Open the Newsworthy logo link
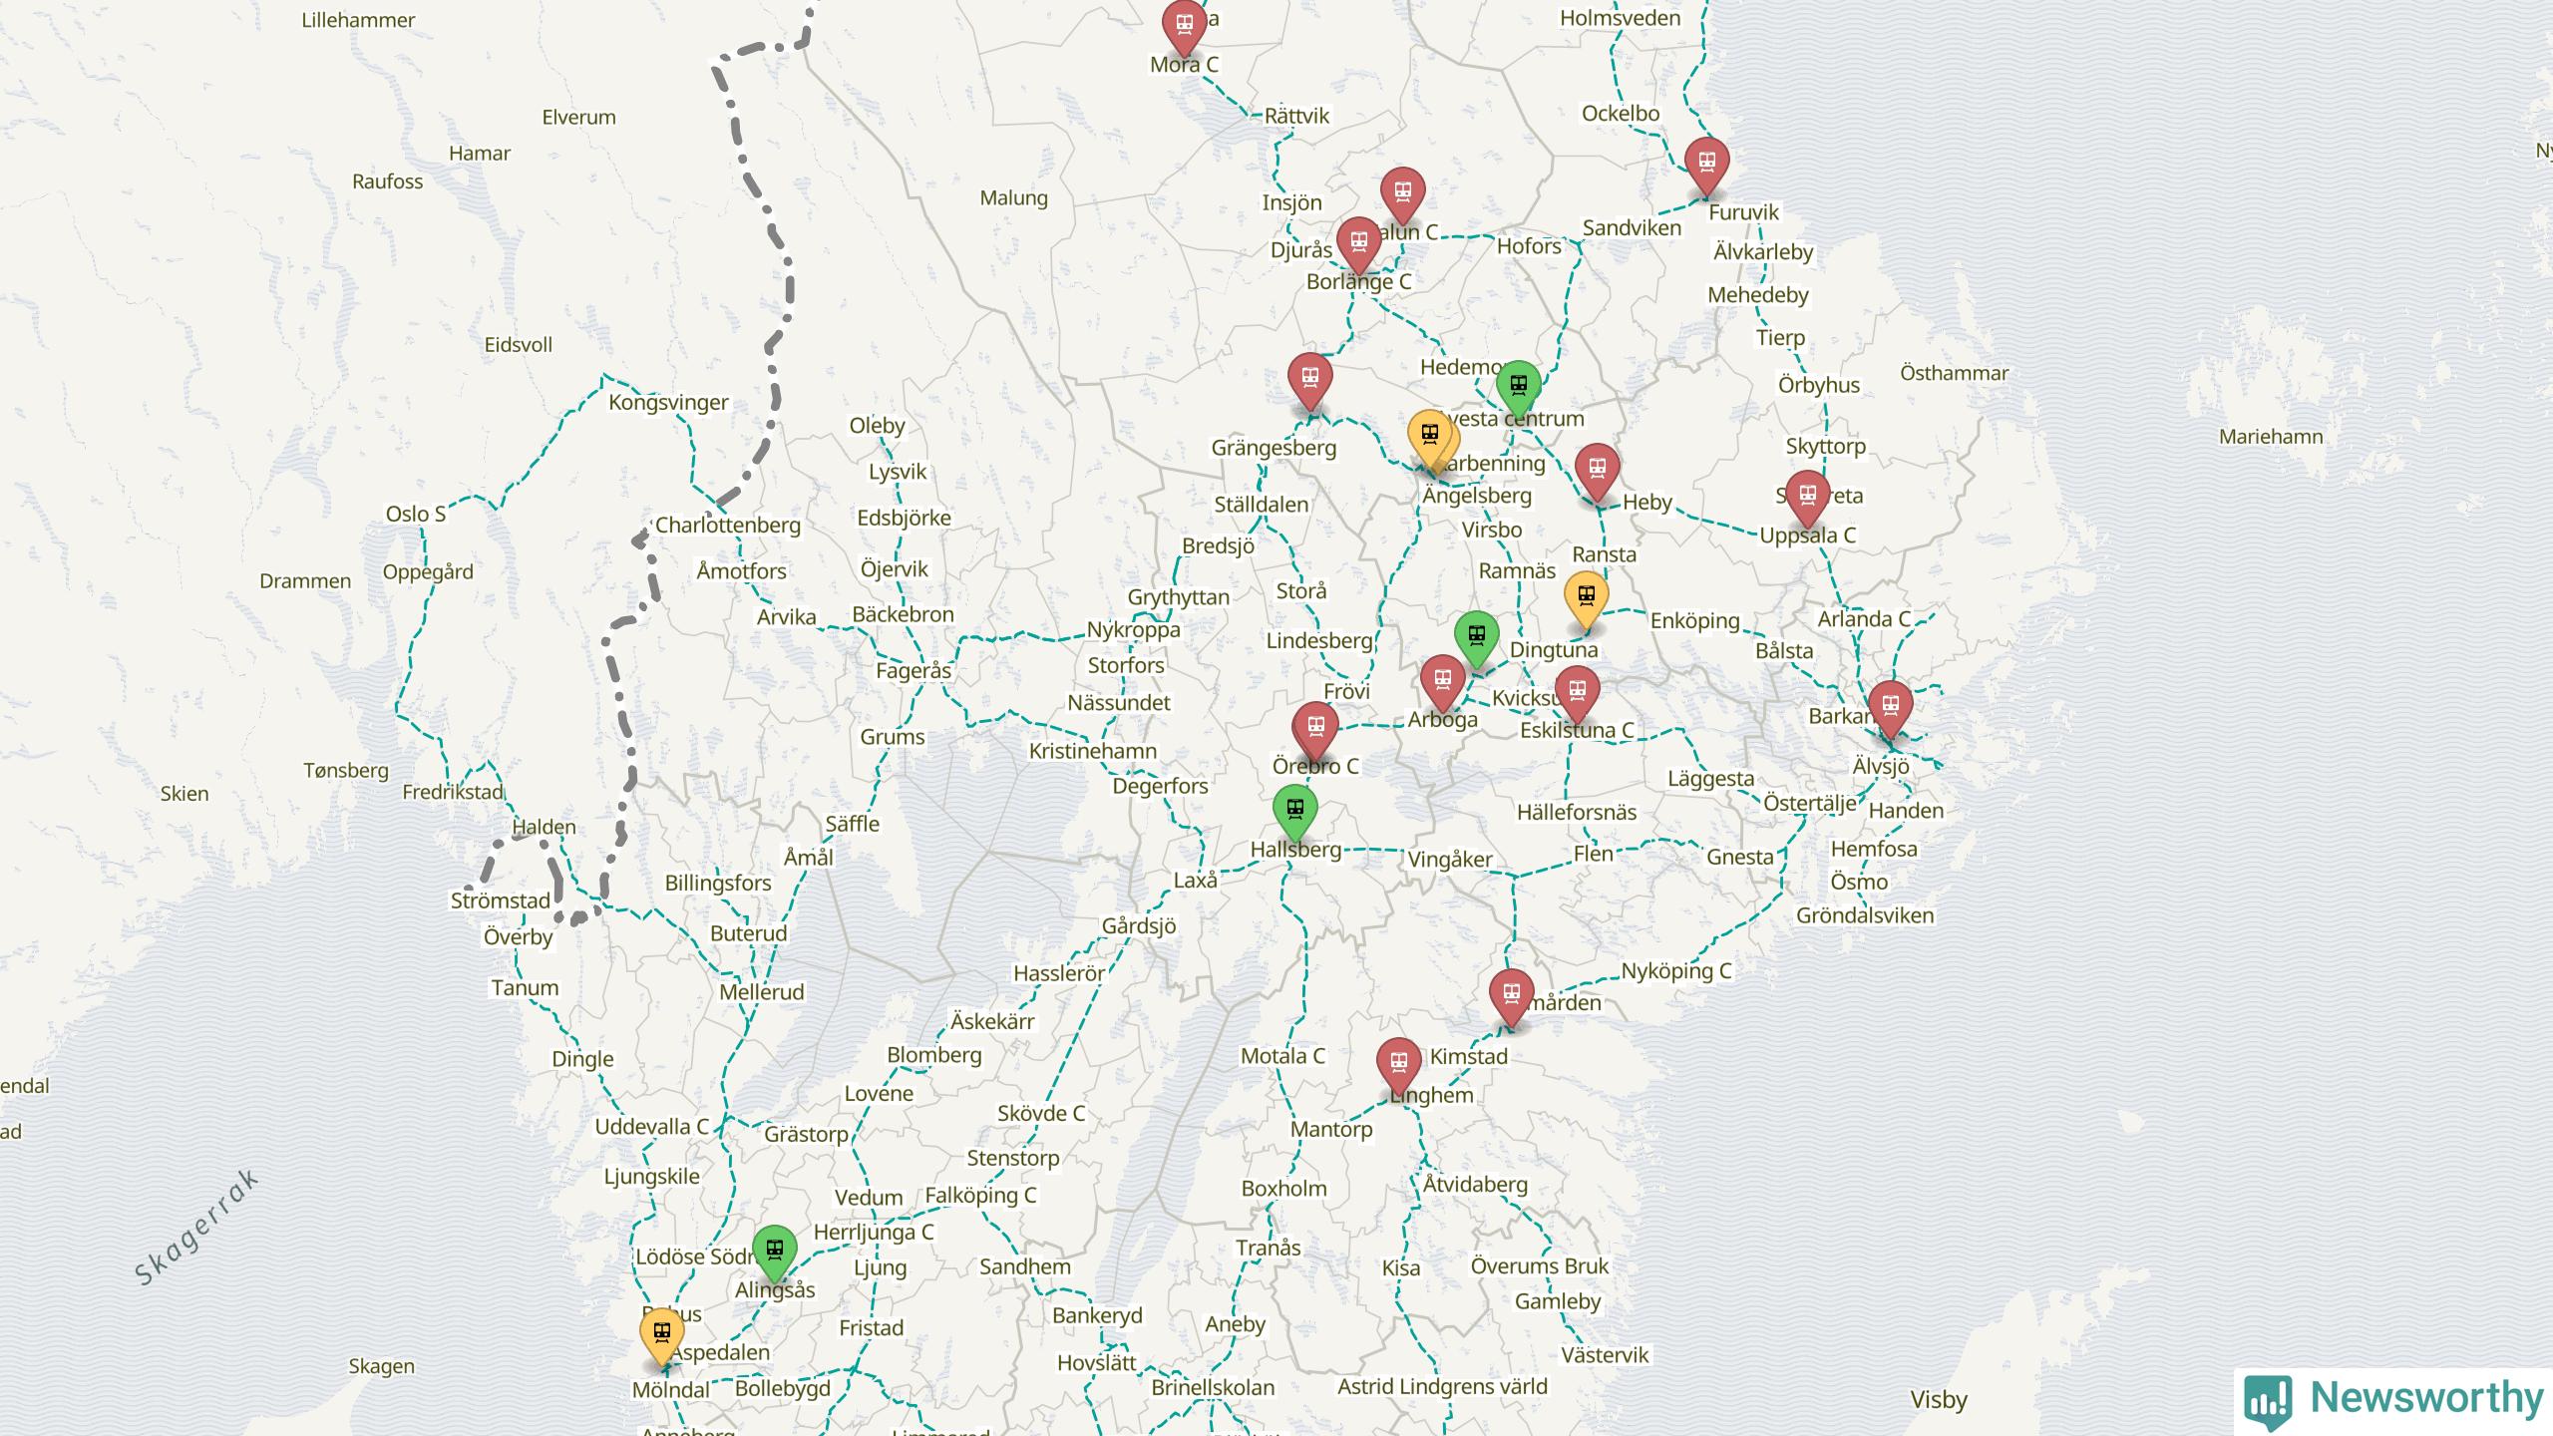The height and width of the screenshot is (1436, 2553). click(2394, 1399)
